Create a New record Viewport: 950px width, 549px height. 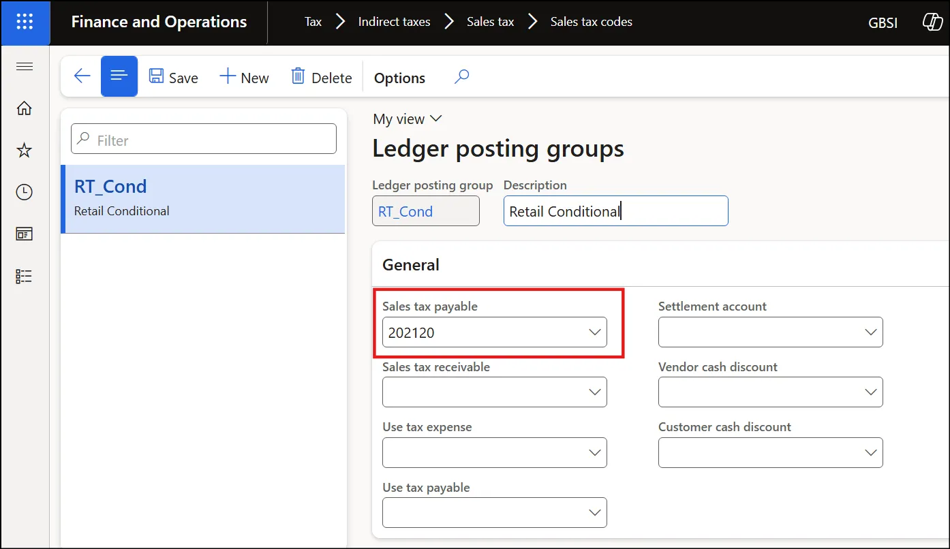pos(244,77)
